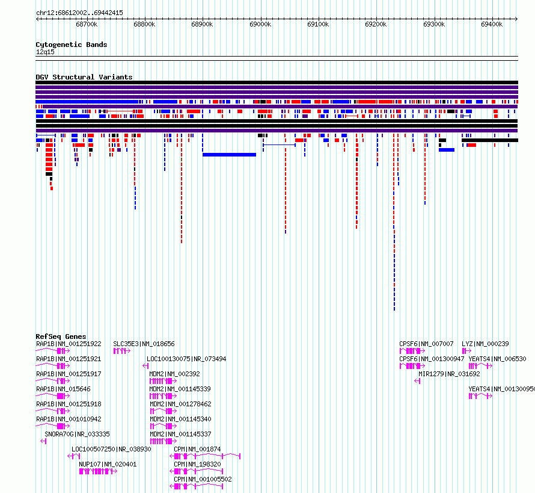Screen dimensions: 535x493
Task: Click the CPM NM_001874 gene glyph
Action: pos(205,456)
